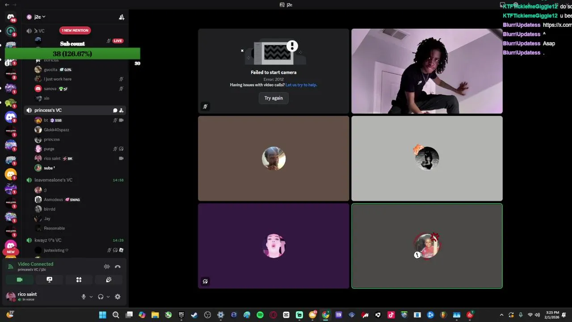The width and height of the screenshot is (572, 322).
Task: Open the soundboard button
Action: click(x=109, y=280)
